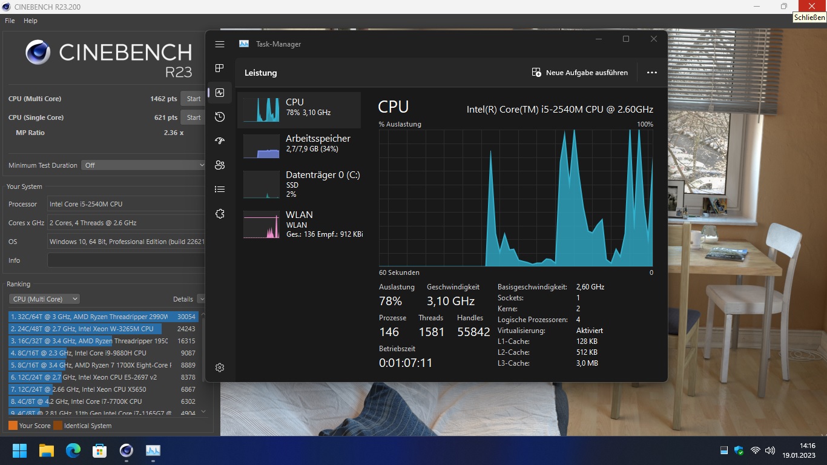Start the CPU Multi Core benchmark
This screenshot has width=827, height=465.
tap(193, 99)
